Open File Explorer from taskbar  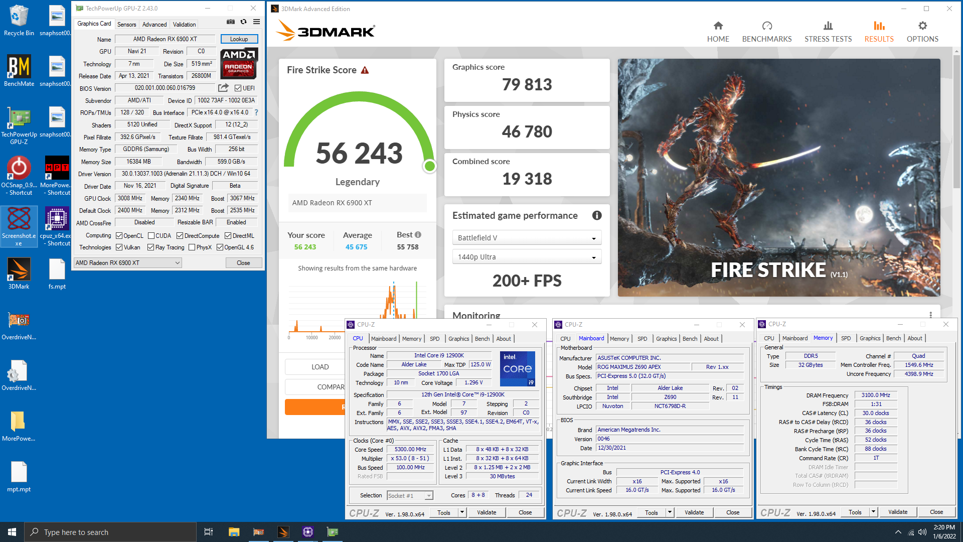234,532
